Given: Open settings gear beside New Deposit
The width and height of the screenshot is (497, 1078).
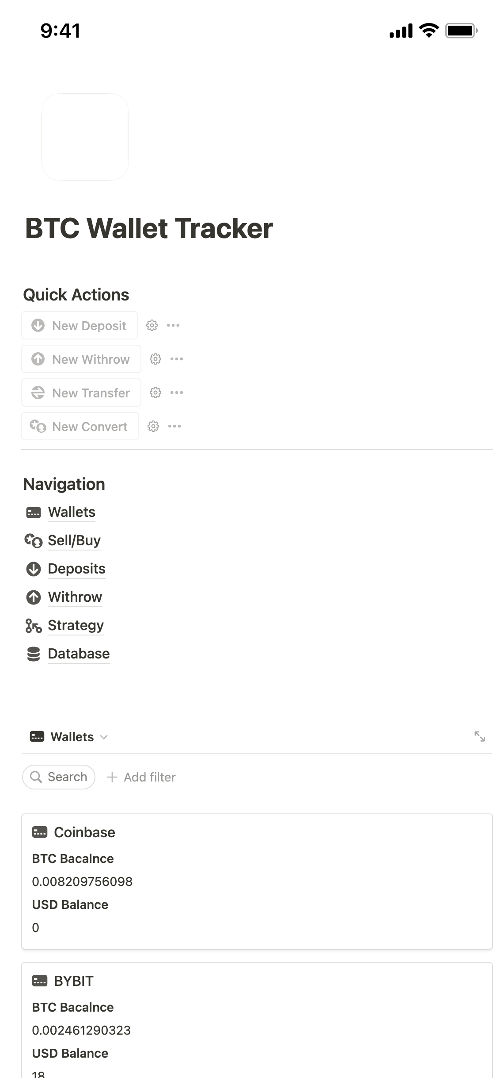Looking at the screenshot, I should (x=152, y=325).
